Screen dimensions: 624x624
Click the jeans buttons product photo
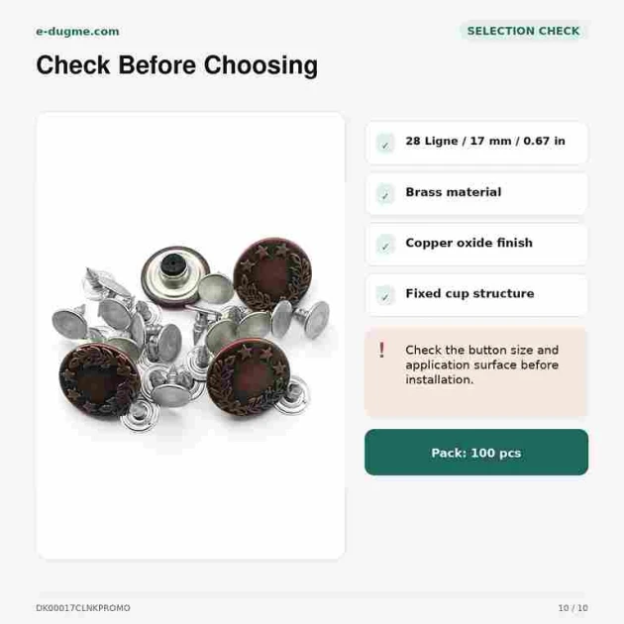[190, 336]
